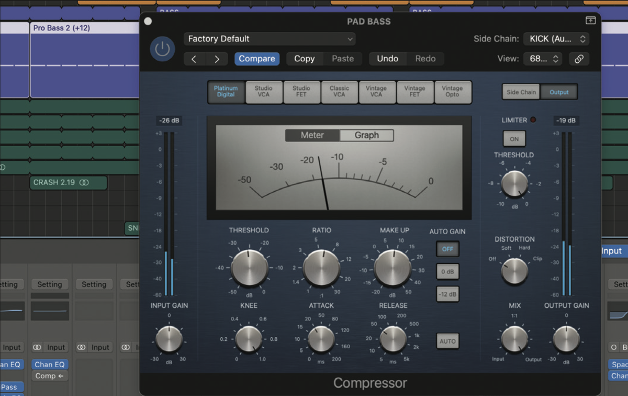Click the window expand icon at top right
Screen dimensions: 628x396
pyautogui.click(x=590, y=20)
